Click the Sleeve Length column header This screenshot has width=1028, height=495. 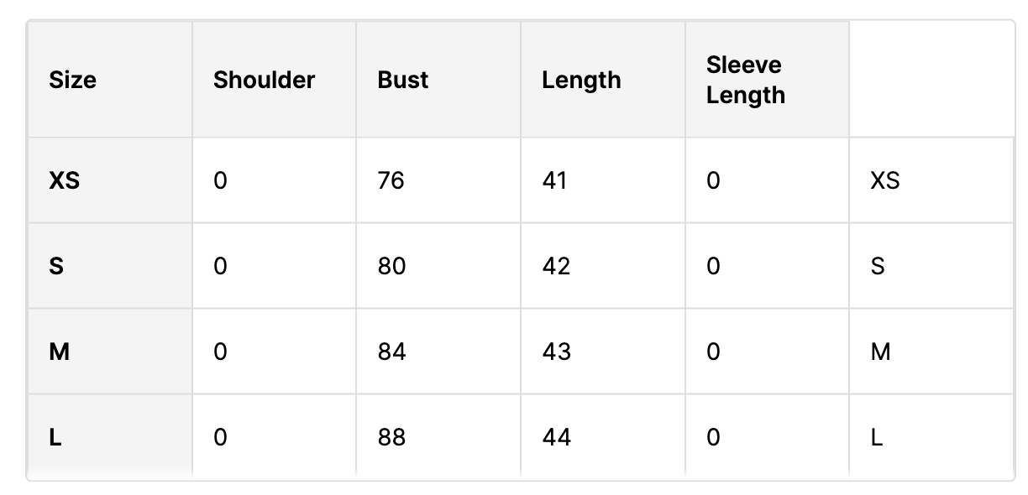click(745, 80)
